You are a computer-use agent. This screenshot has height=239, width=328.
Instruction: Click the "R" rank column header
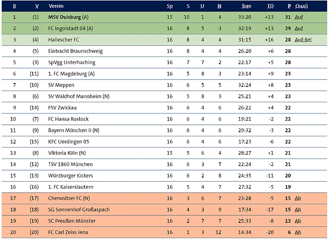click(14, 6)
